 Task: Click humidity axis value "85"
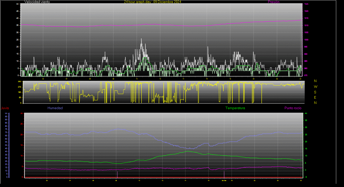click(x=6, y=123)
